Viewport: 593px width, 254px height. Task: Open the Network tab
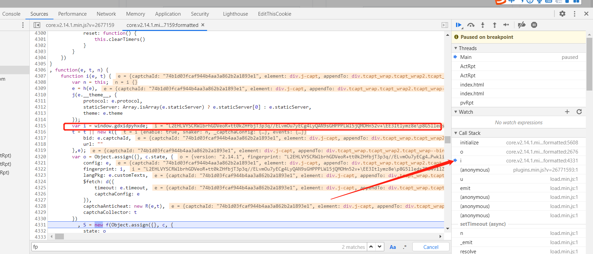tap(106, 14)
